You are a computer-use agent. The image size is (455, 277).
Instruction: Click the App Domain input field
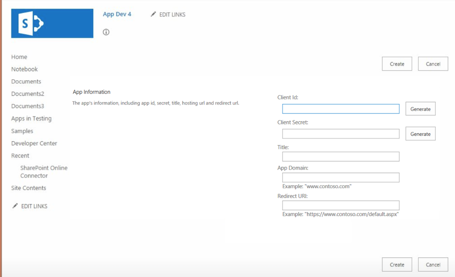click(x=341, y=177)
